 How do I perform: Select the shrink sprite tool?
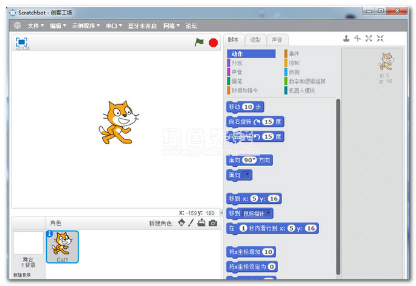pos(380,38)
